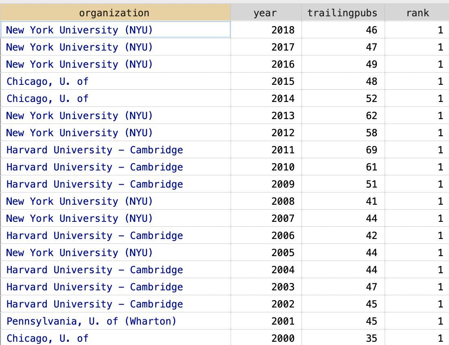
Task: Click the New York University cell for 2005
Action: pos(79,253)
